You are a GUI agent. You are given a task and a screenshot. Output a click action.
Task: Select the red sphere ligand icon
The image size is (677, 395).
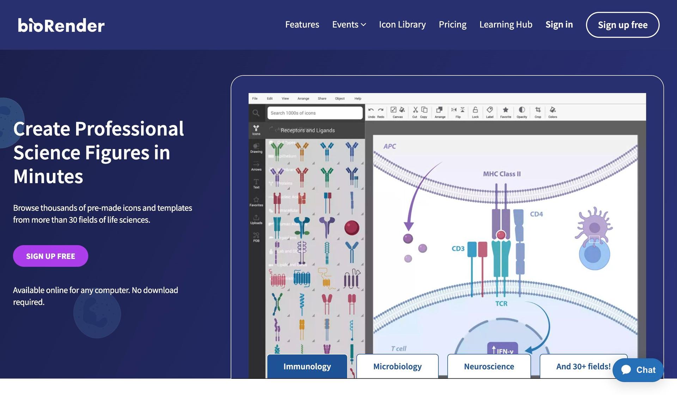[x=352, y=227]
